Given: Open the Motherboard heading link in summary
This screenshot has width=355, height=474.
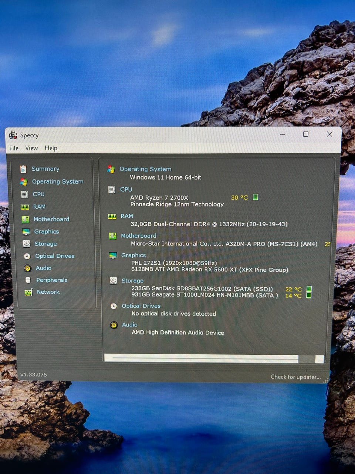Looking at the screenshot, I should (x=139, y=236).
